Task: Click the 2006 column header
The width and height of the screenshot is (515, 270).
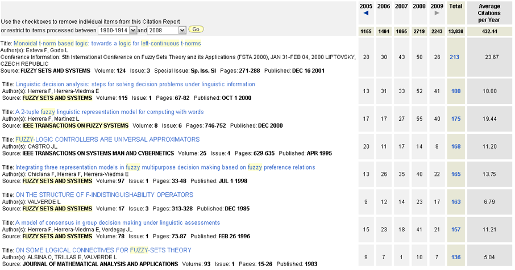Action: (x=384, y=6)
